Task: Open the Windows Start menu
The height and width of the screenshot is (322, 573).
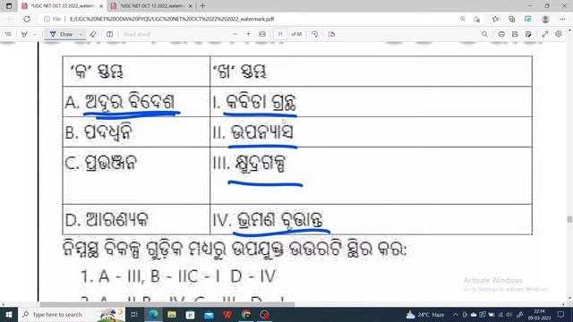Action: [9, 314]
